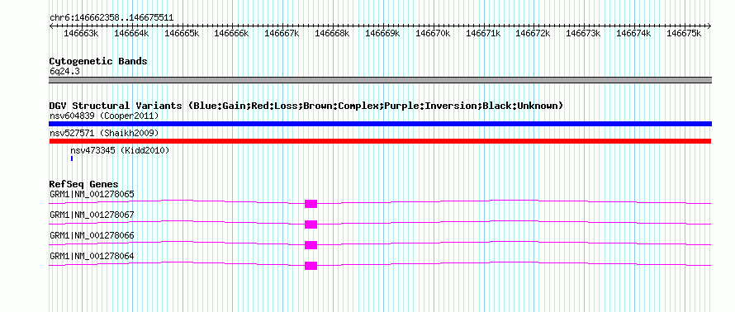Click the 146674k ruler tick label
Viewport: 735px width, 312px height.
pos(633,33)
